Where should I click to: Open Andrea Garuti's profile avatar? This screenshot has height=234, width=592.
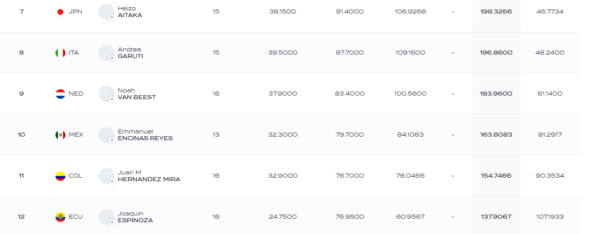pos(106,53)
